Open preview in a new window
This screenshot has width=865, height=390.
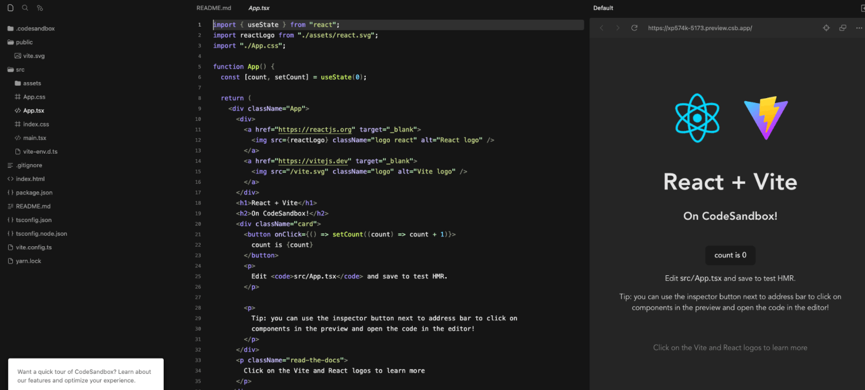(x=842, y=28)
